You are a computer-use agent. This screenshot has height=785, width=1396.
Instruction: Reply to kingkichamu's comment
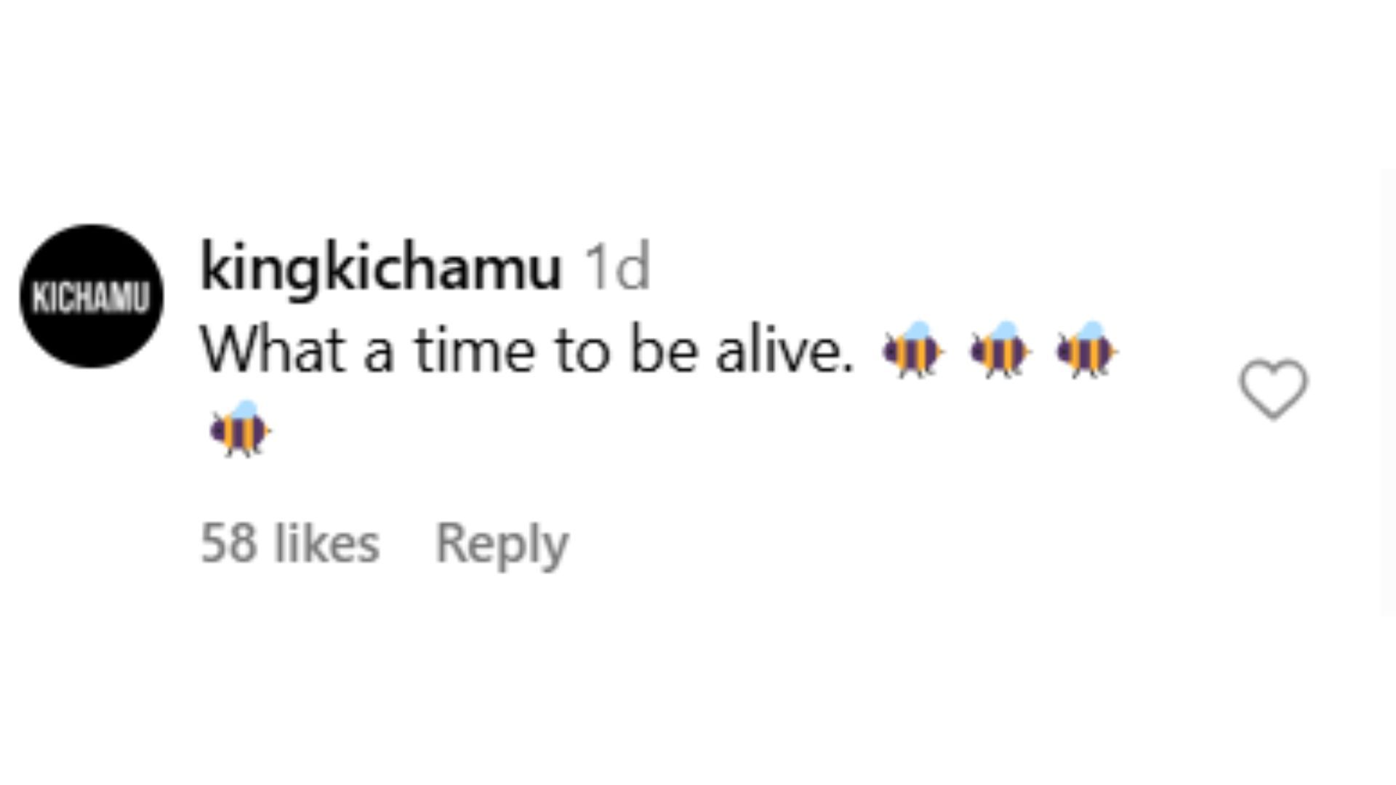[x=502, y=543]
